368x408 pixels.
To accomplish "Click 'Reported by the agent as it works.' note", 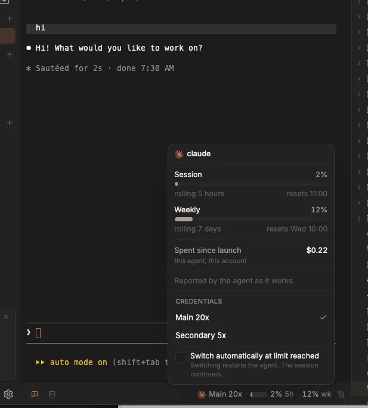I will point(234,281).
